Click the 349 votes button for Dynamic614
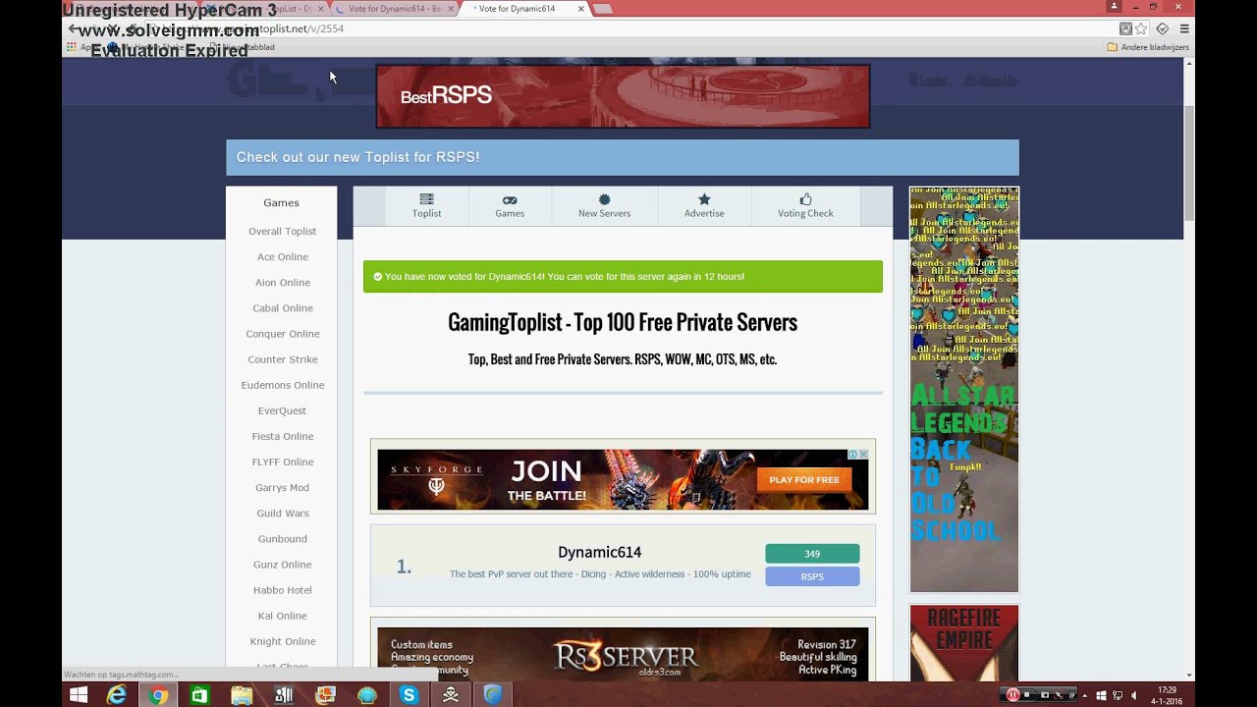 [812, 554]
